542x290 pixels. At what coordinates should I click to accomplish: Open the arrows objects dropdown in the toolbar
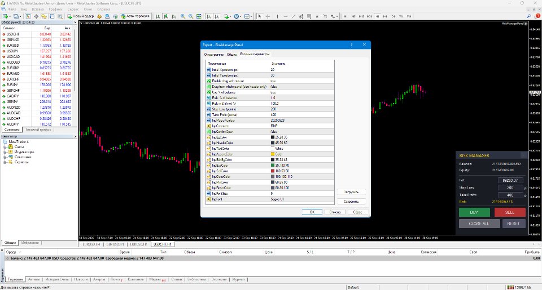[x=334, y=16]
